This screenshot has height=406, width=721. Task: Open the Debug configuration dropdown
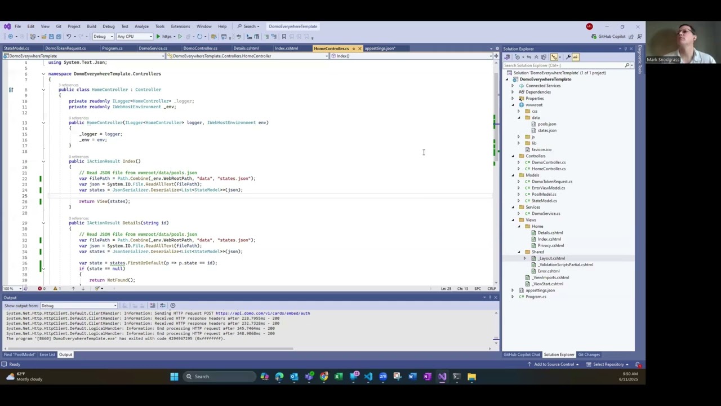103,37
